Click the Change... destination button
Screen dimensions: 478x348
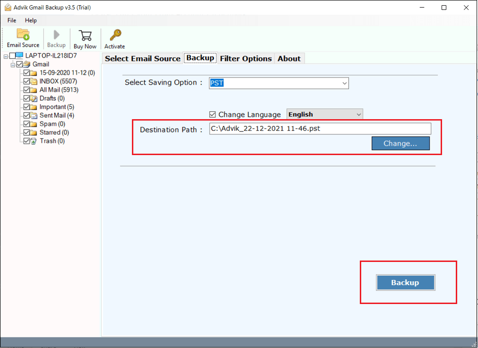coord(400,143)
